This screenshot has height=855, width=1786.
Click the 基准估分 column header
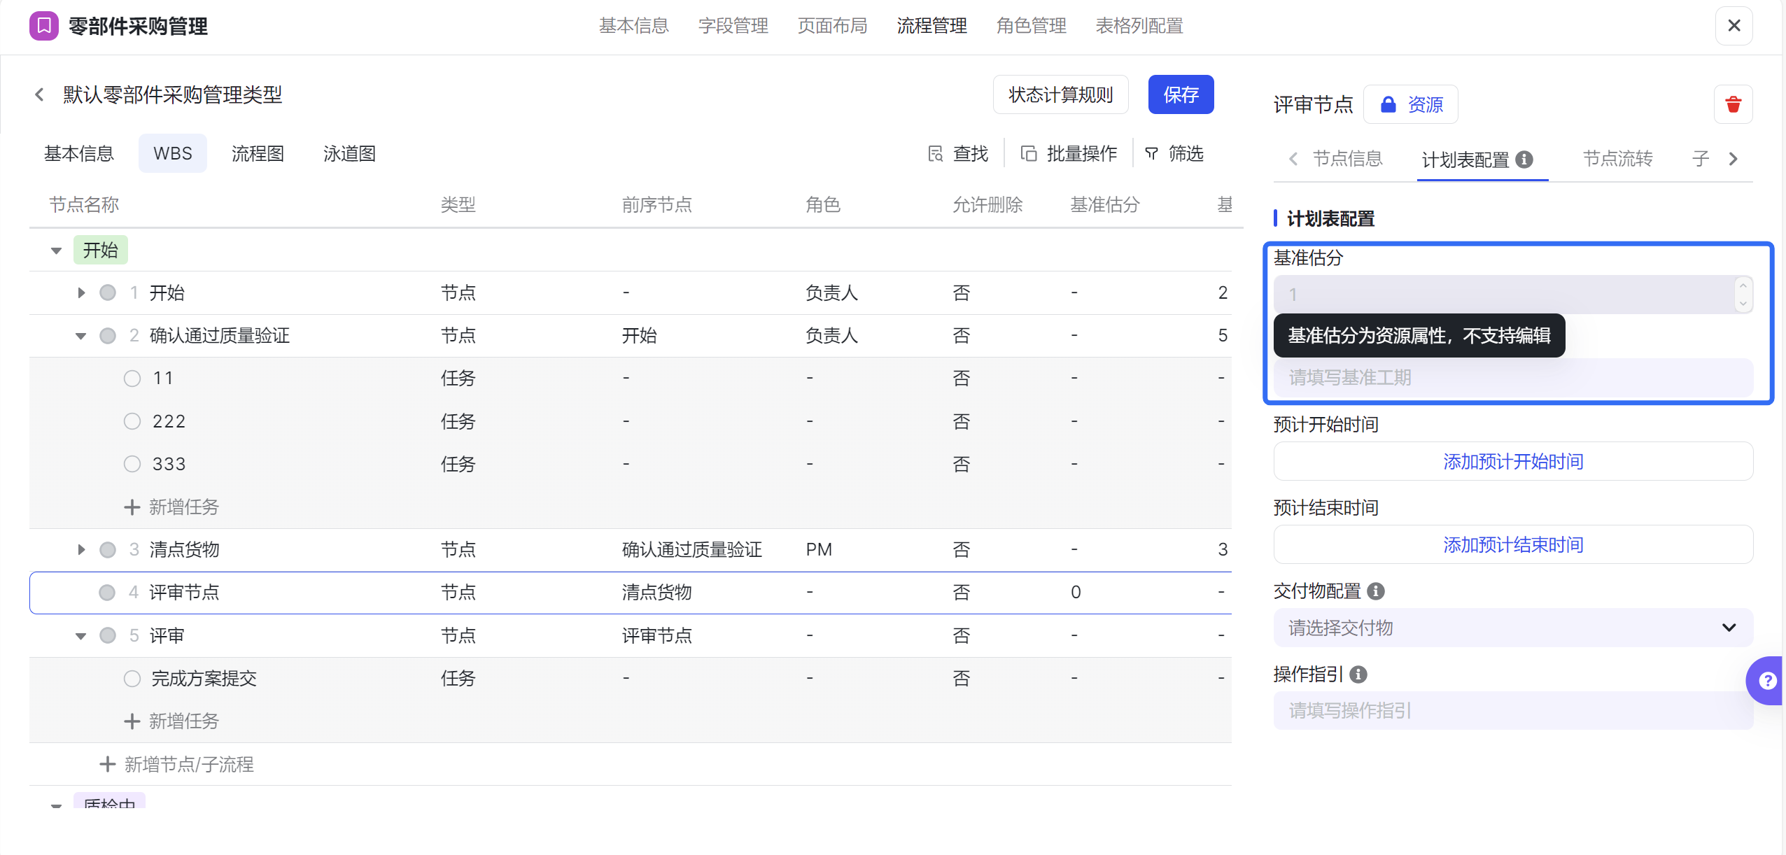tap(1105, 204)
